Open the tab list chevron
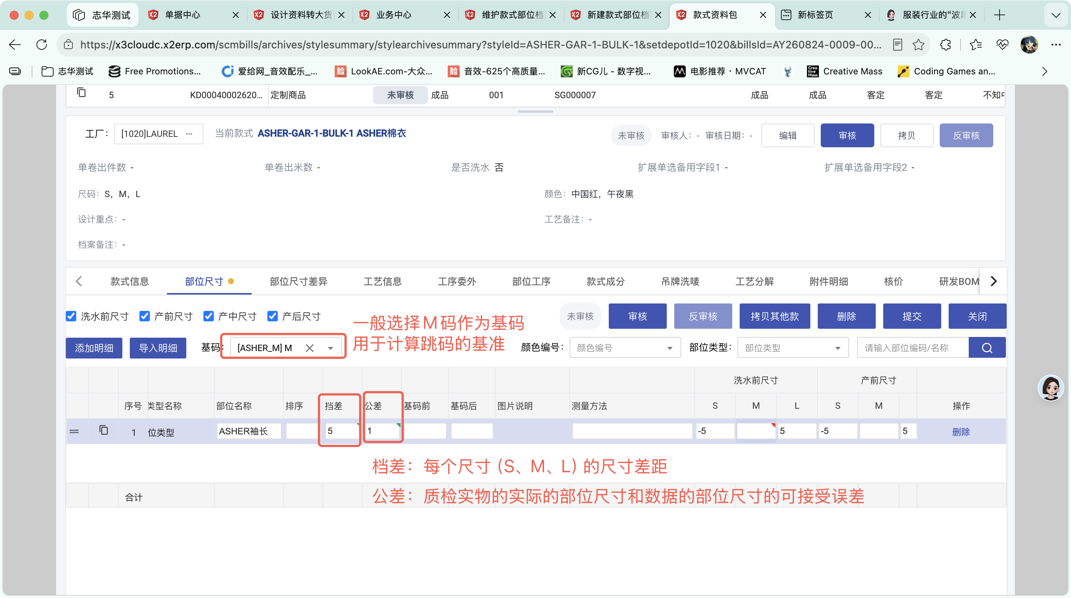This screenshot has height=598, width=1071. point(1056,15)
